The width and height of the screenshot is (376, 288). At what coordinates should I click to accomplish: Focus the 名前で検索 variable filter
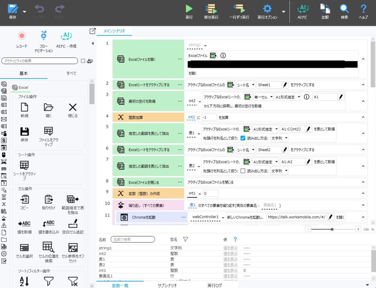click(133, 239)
